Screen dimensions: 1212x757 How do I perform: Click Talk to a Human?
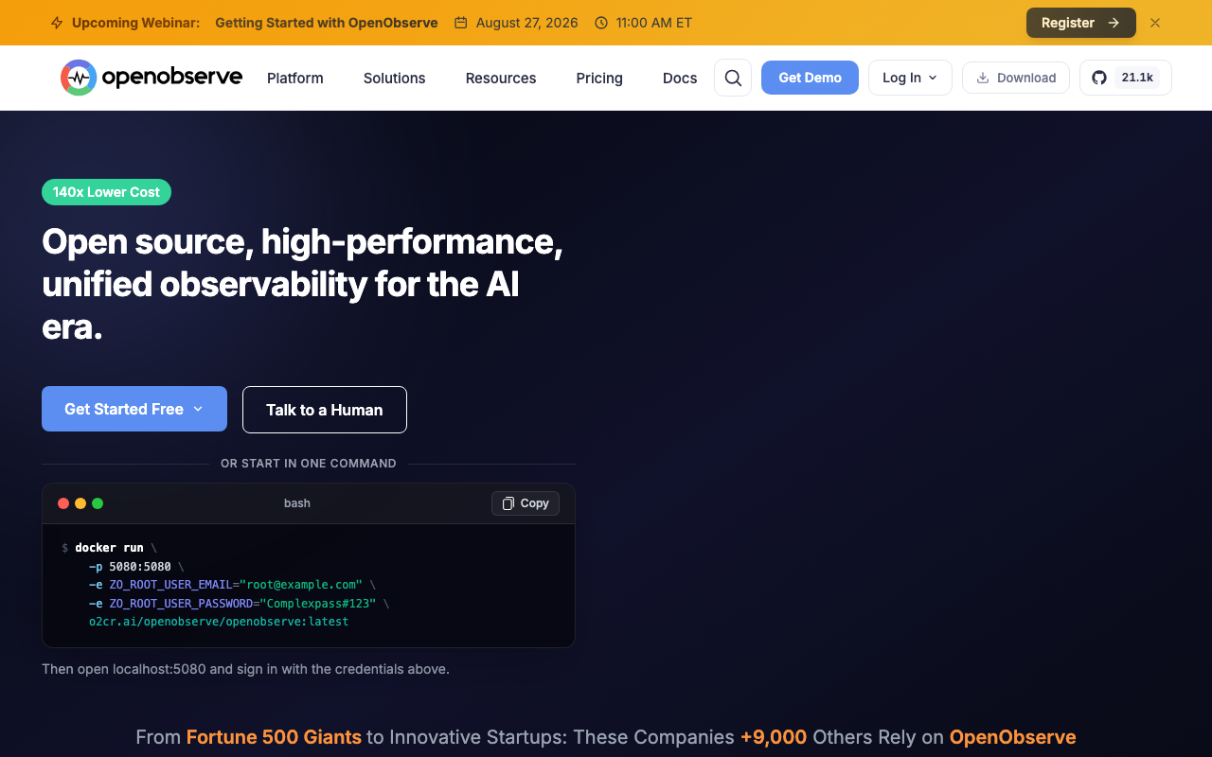pyautogui.click(x=325, y=410)
